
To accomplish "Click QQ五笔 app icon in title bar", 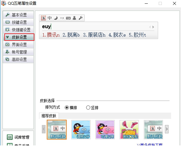I will click(4, 3).
